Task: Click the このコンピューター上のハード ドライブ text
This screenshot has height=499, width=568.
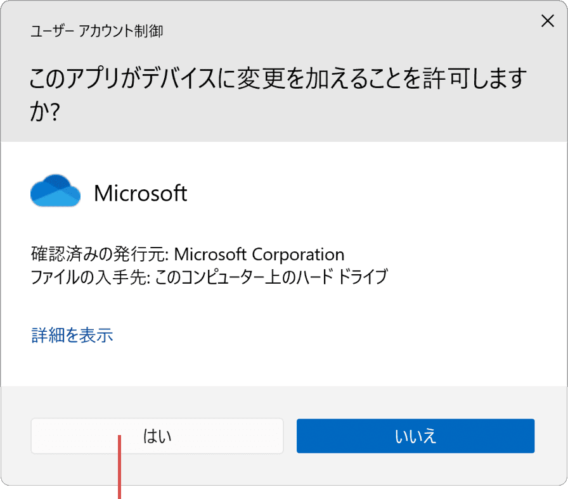Action: pos(271,277)
